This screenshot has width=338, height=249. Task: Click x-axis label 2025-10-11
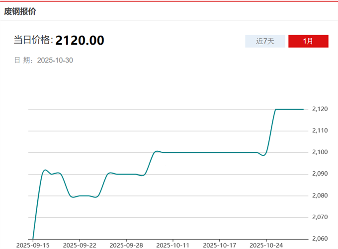(173, 245)
